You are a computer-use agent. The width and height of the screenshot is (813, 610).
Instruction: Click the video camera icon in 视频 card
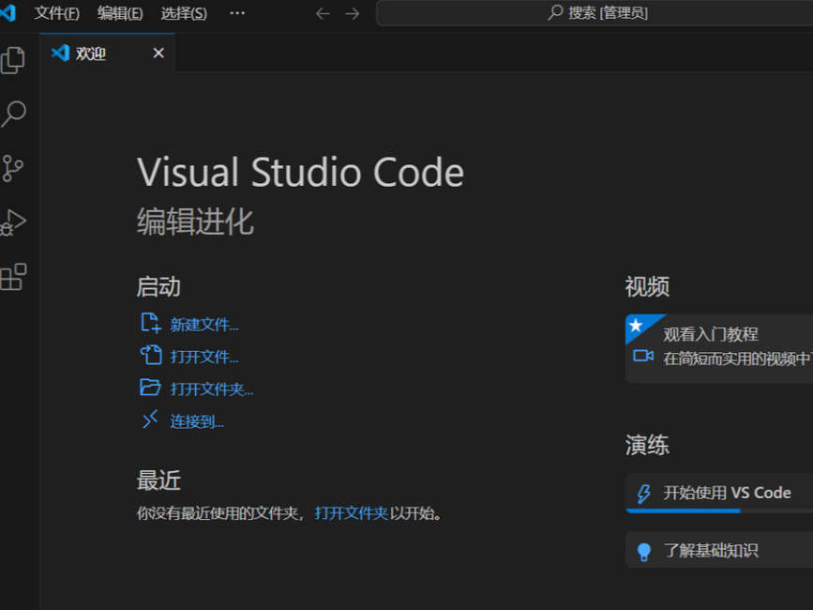click(643, 356)
